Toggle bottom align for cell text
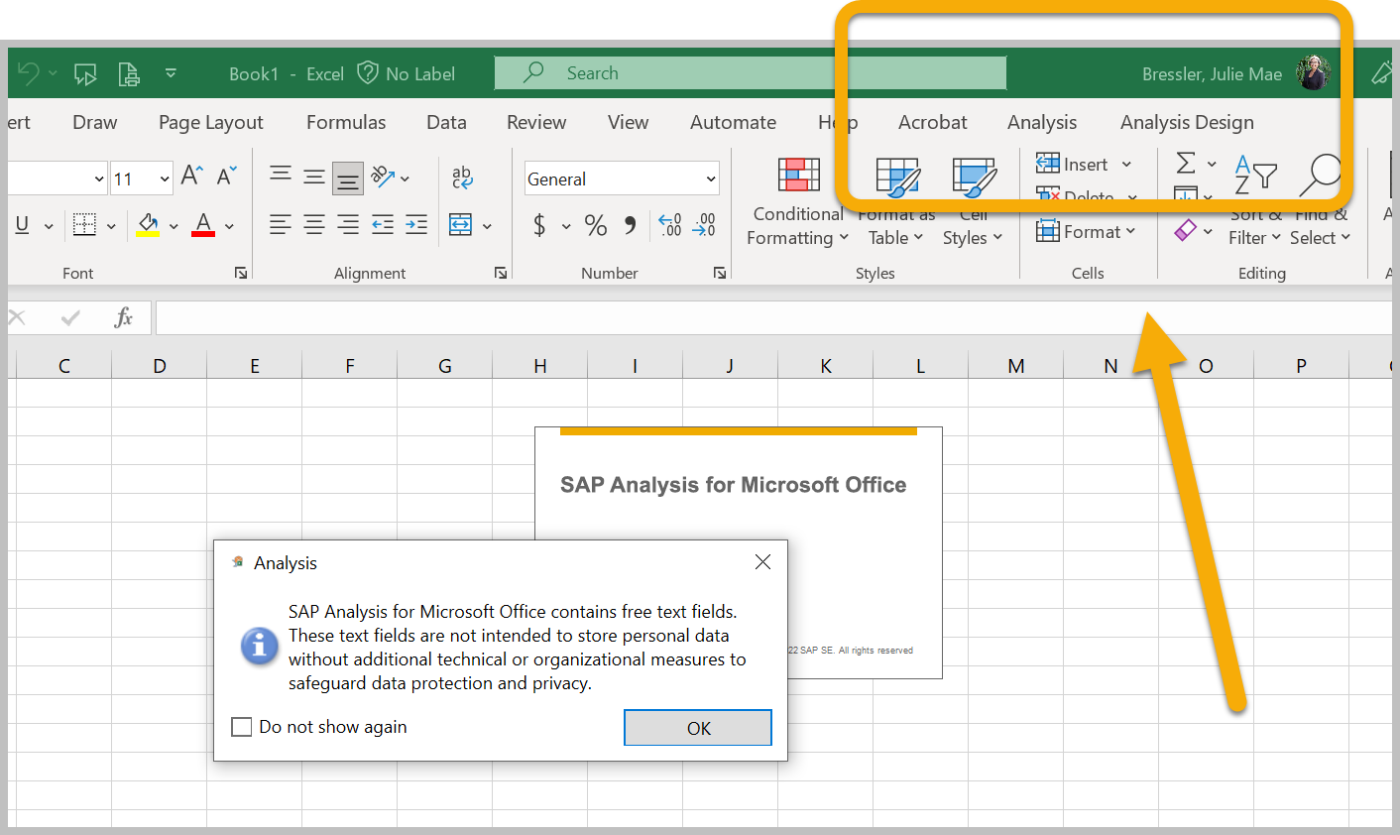The width and height of the screenshot is (1400, 835). (348, 179)
